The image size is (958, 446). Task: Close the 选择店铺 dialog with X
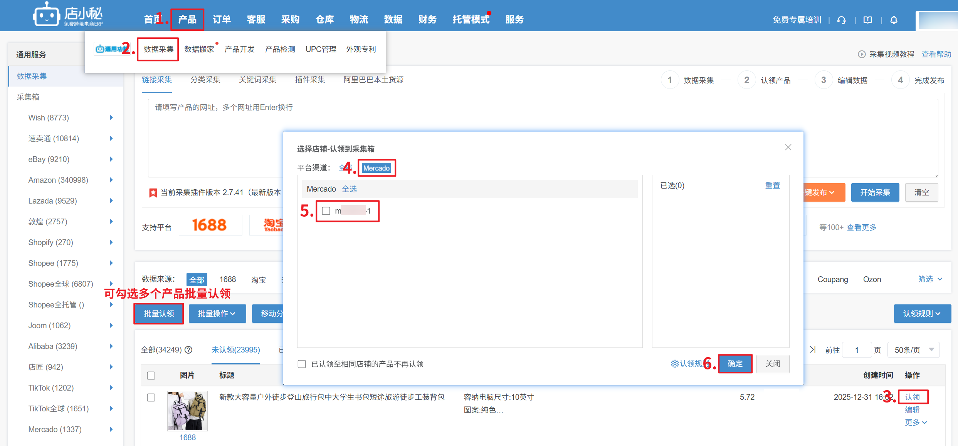coord(788,147)
